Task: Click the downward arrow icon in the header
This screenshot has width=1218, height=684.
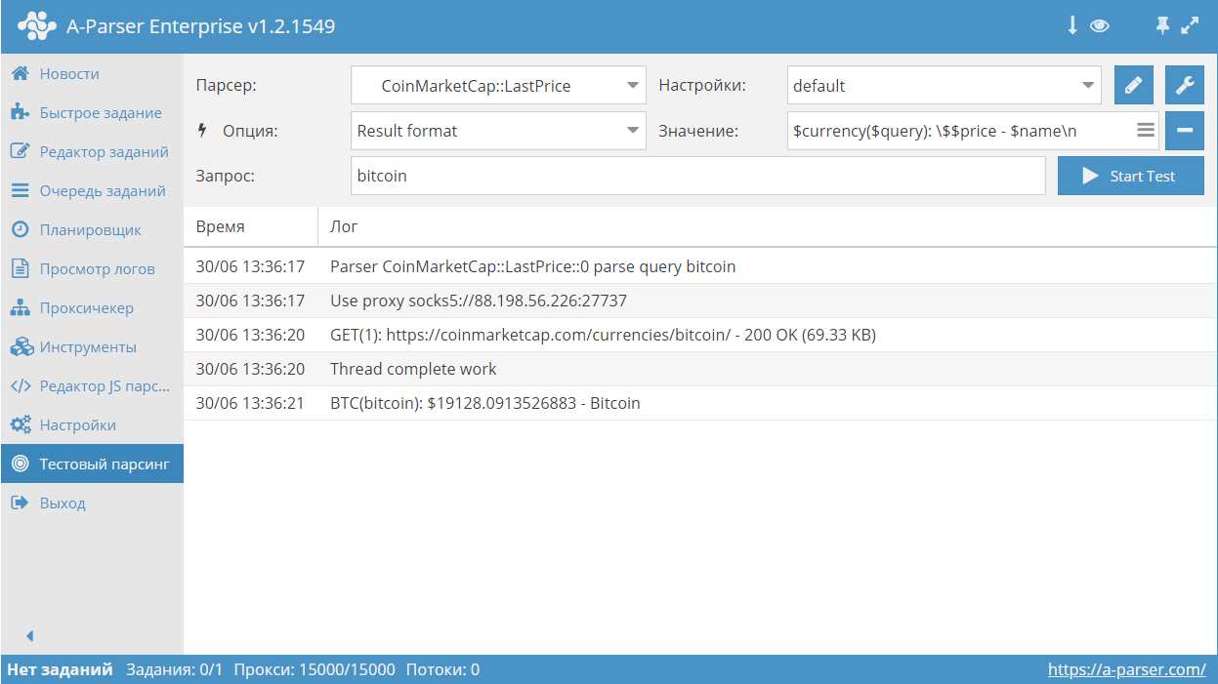Action: coord(1072,26)
